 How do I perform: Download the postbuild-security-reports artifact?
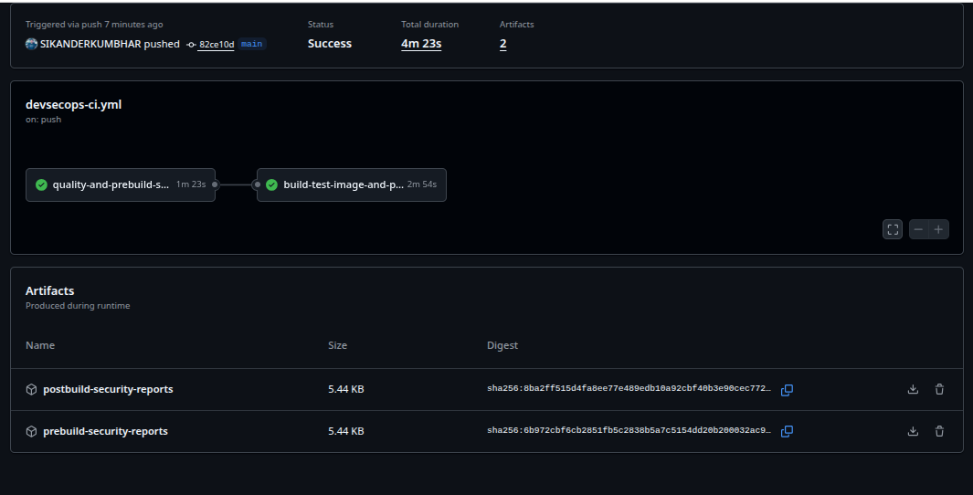tap(913, 390)
